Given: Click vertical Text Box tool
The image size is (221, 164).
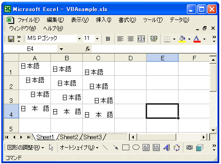Looking at the screenshot, I should 156,148.
